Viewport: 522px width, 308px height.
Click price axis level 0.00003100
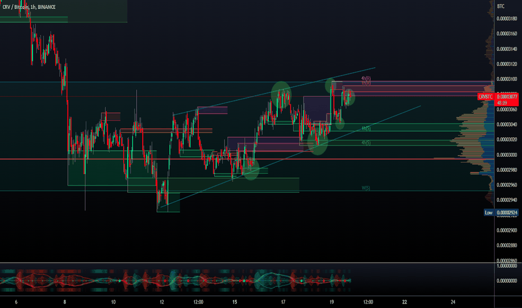tap(507, 80)
